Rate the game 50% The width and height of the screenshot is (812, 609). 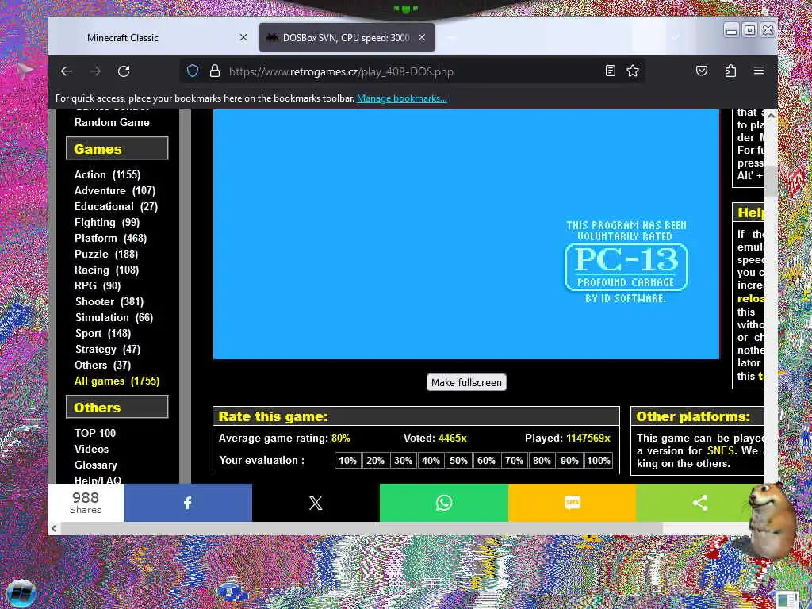tap(458, 461)
